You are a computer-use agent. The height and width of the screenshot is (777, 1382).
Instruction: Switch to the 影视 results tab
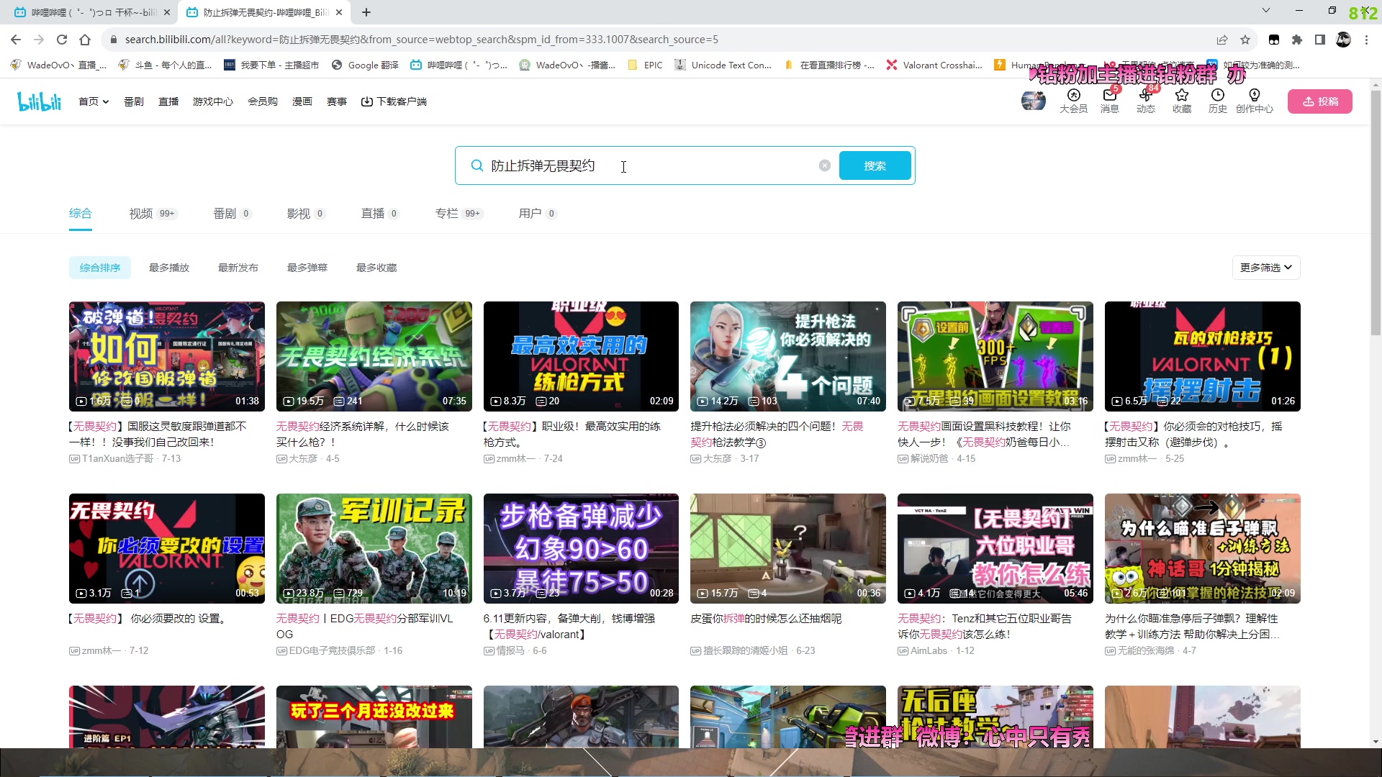(306, 214)
